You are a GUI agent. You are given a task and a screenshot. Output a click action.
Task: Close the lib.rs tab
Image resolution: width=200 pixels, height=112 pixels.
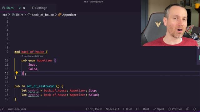(x=24, y=8)
